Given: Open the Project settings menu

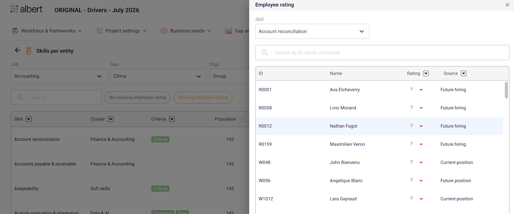Looking at the screenshot, I should tap(121, 31).
